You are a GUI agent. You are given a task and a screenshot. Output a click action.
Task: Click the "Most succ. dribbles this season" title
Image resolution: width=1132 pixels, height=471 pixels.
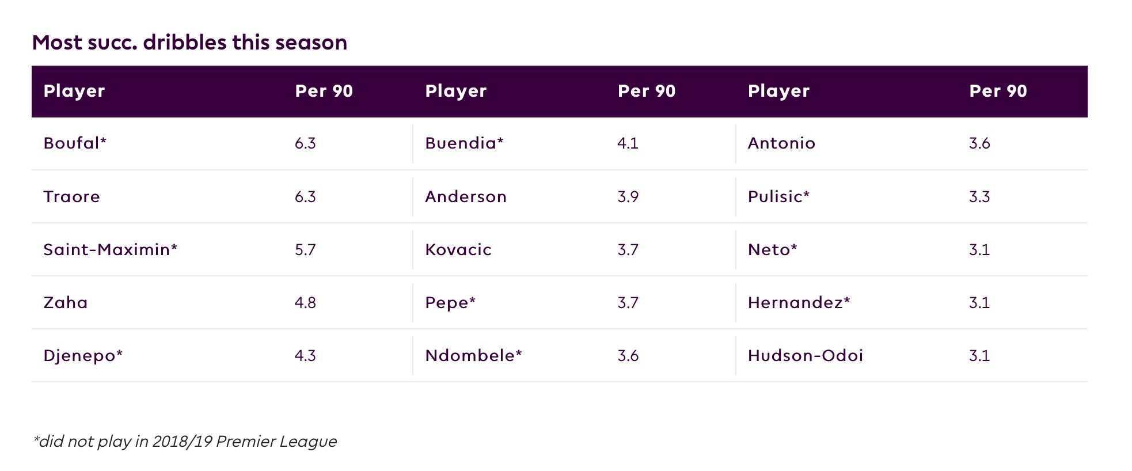pyautogui.click(x=189, y=43)
